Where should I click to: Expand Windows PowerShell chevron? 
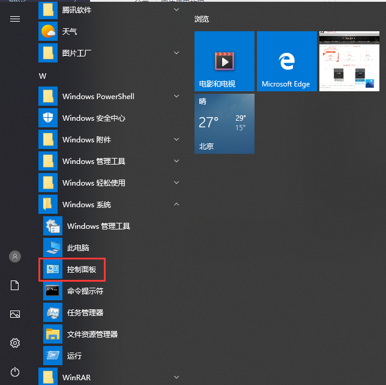tap(176, 96)
